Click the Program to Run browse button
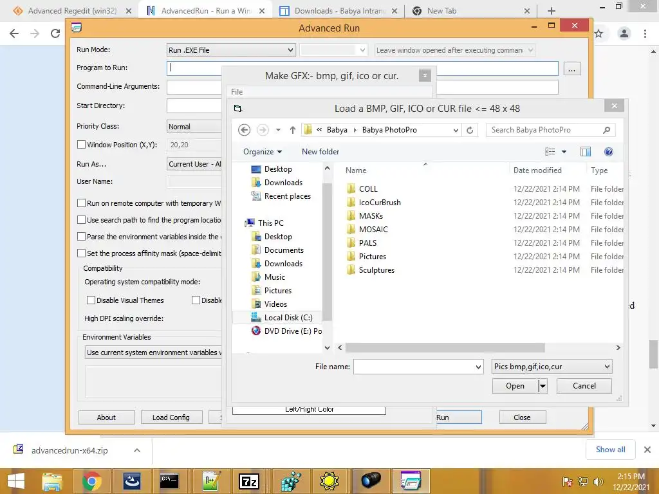Image resolution: width=659 pixels, height=494 pixels. (x=572, y=68)
